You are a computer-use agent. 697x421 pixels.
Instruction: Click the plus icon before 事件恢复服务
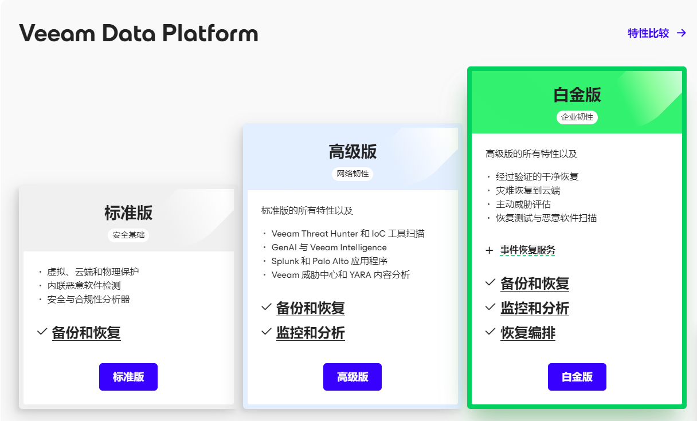[x=489, y=250]
